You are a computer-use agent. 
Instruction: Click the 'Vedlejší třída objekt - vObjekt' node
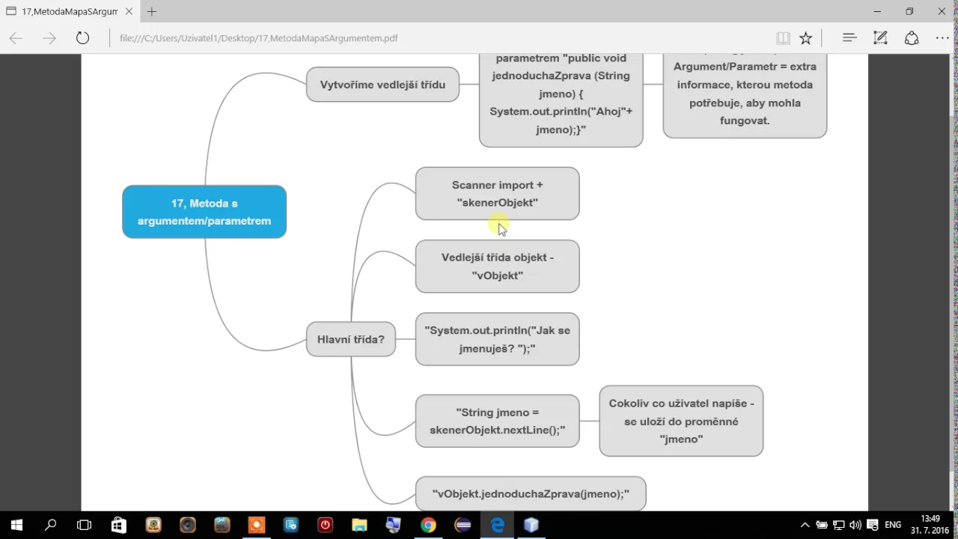pyautogui.click(x=498, y=267)
